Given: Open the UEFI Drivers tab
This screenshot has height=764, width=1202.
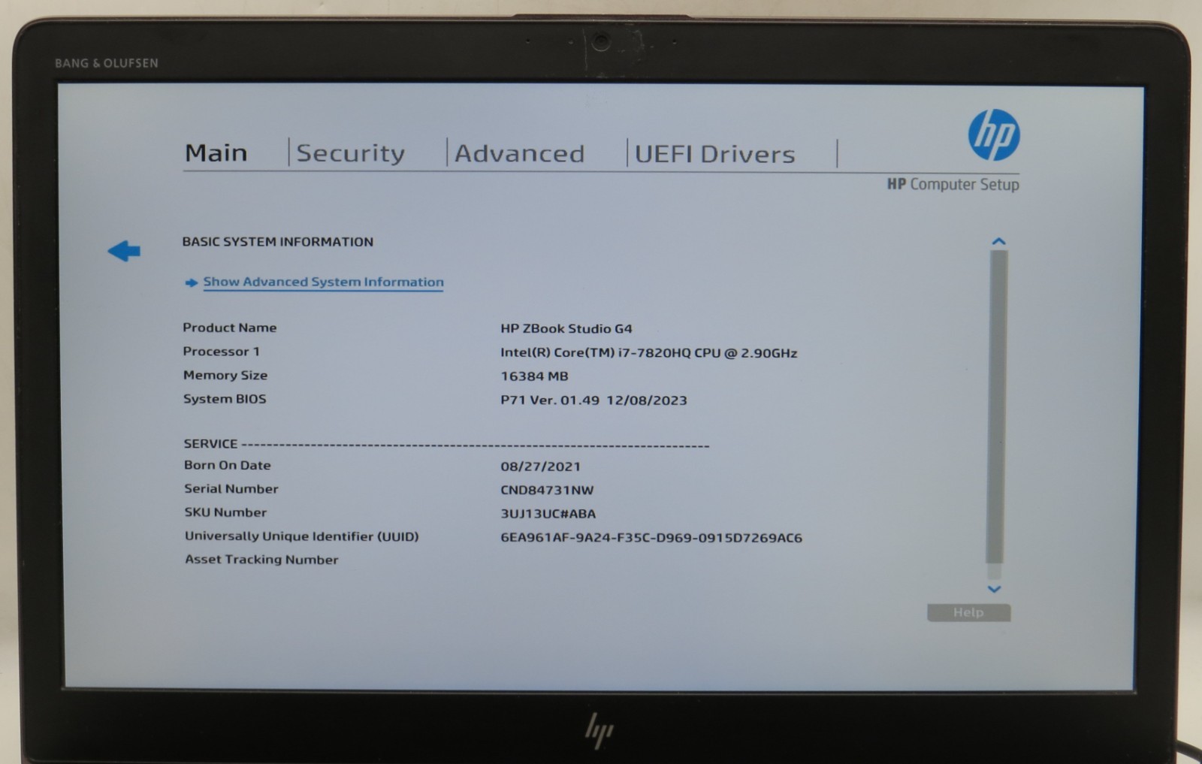Looking at the screenshot, I should pos(714,154).
